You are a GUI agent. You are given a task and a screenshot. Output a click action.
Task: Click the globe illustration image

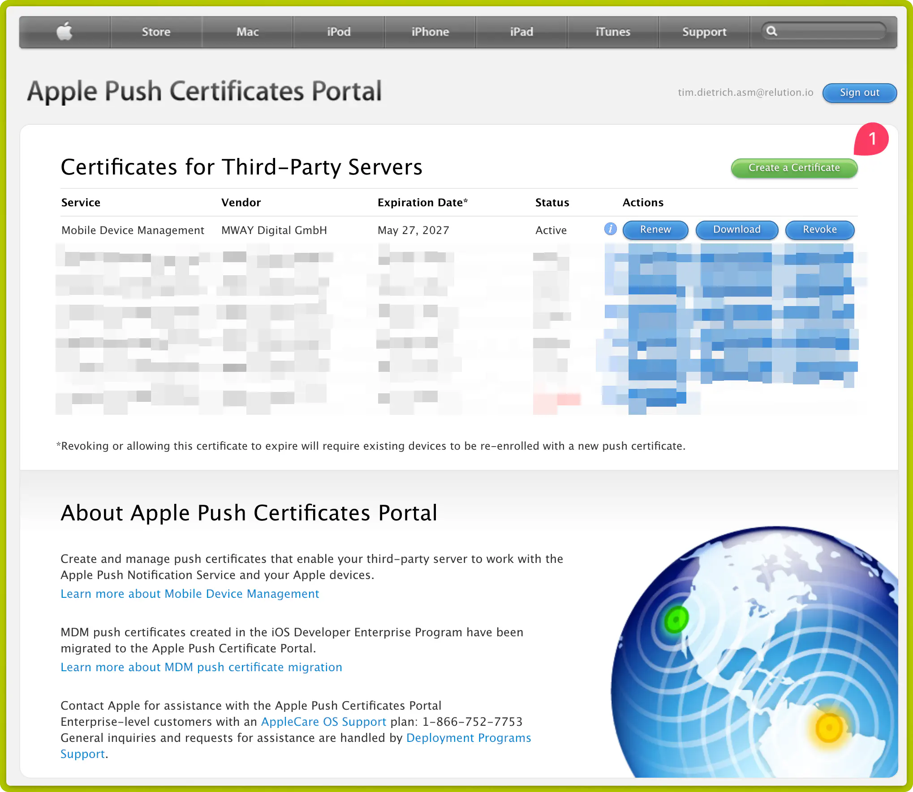[x=754, y=652]
